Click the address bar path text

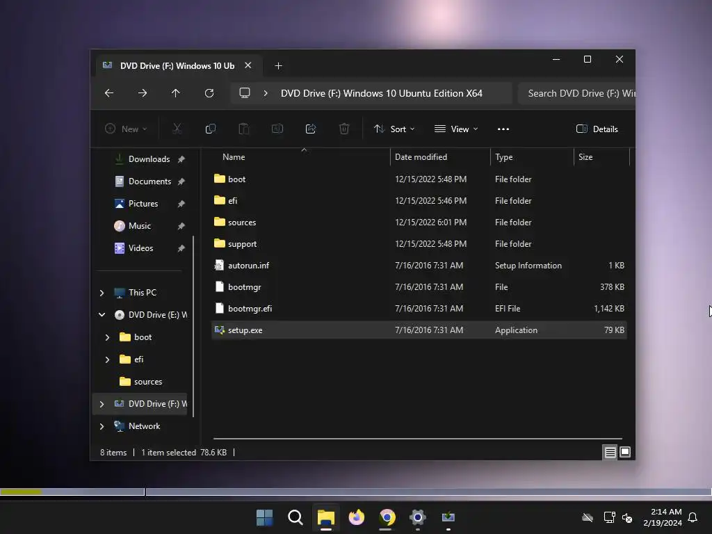tap(382, 93)
